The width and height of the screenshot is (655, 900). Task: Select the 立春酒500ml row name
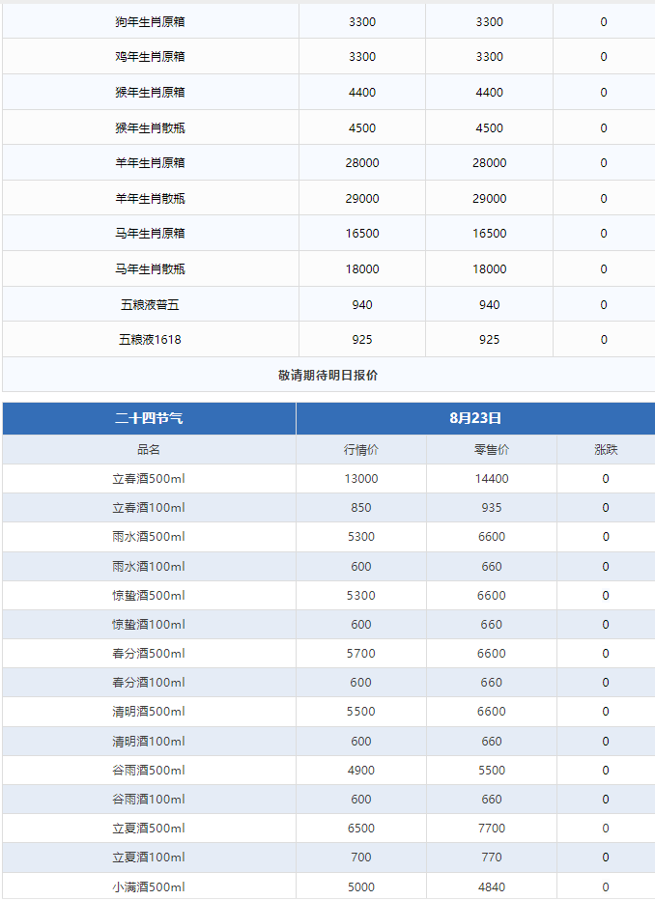[x=149, y=479]
